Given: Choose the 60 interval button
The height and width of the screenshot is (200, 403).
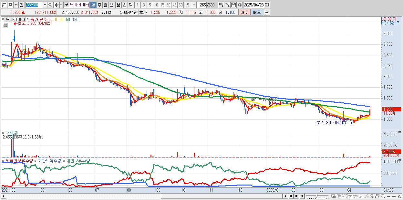Looking at the screenshot, I should [x=181, y=5].
